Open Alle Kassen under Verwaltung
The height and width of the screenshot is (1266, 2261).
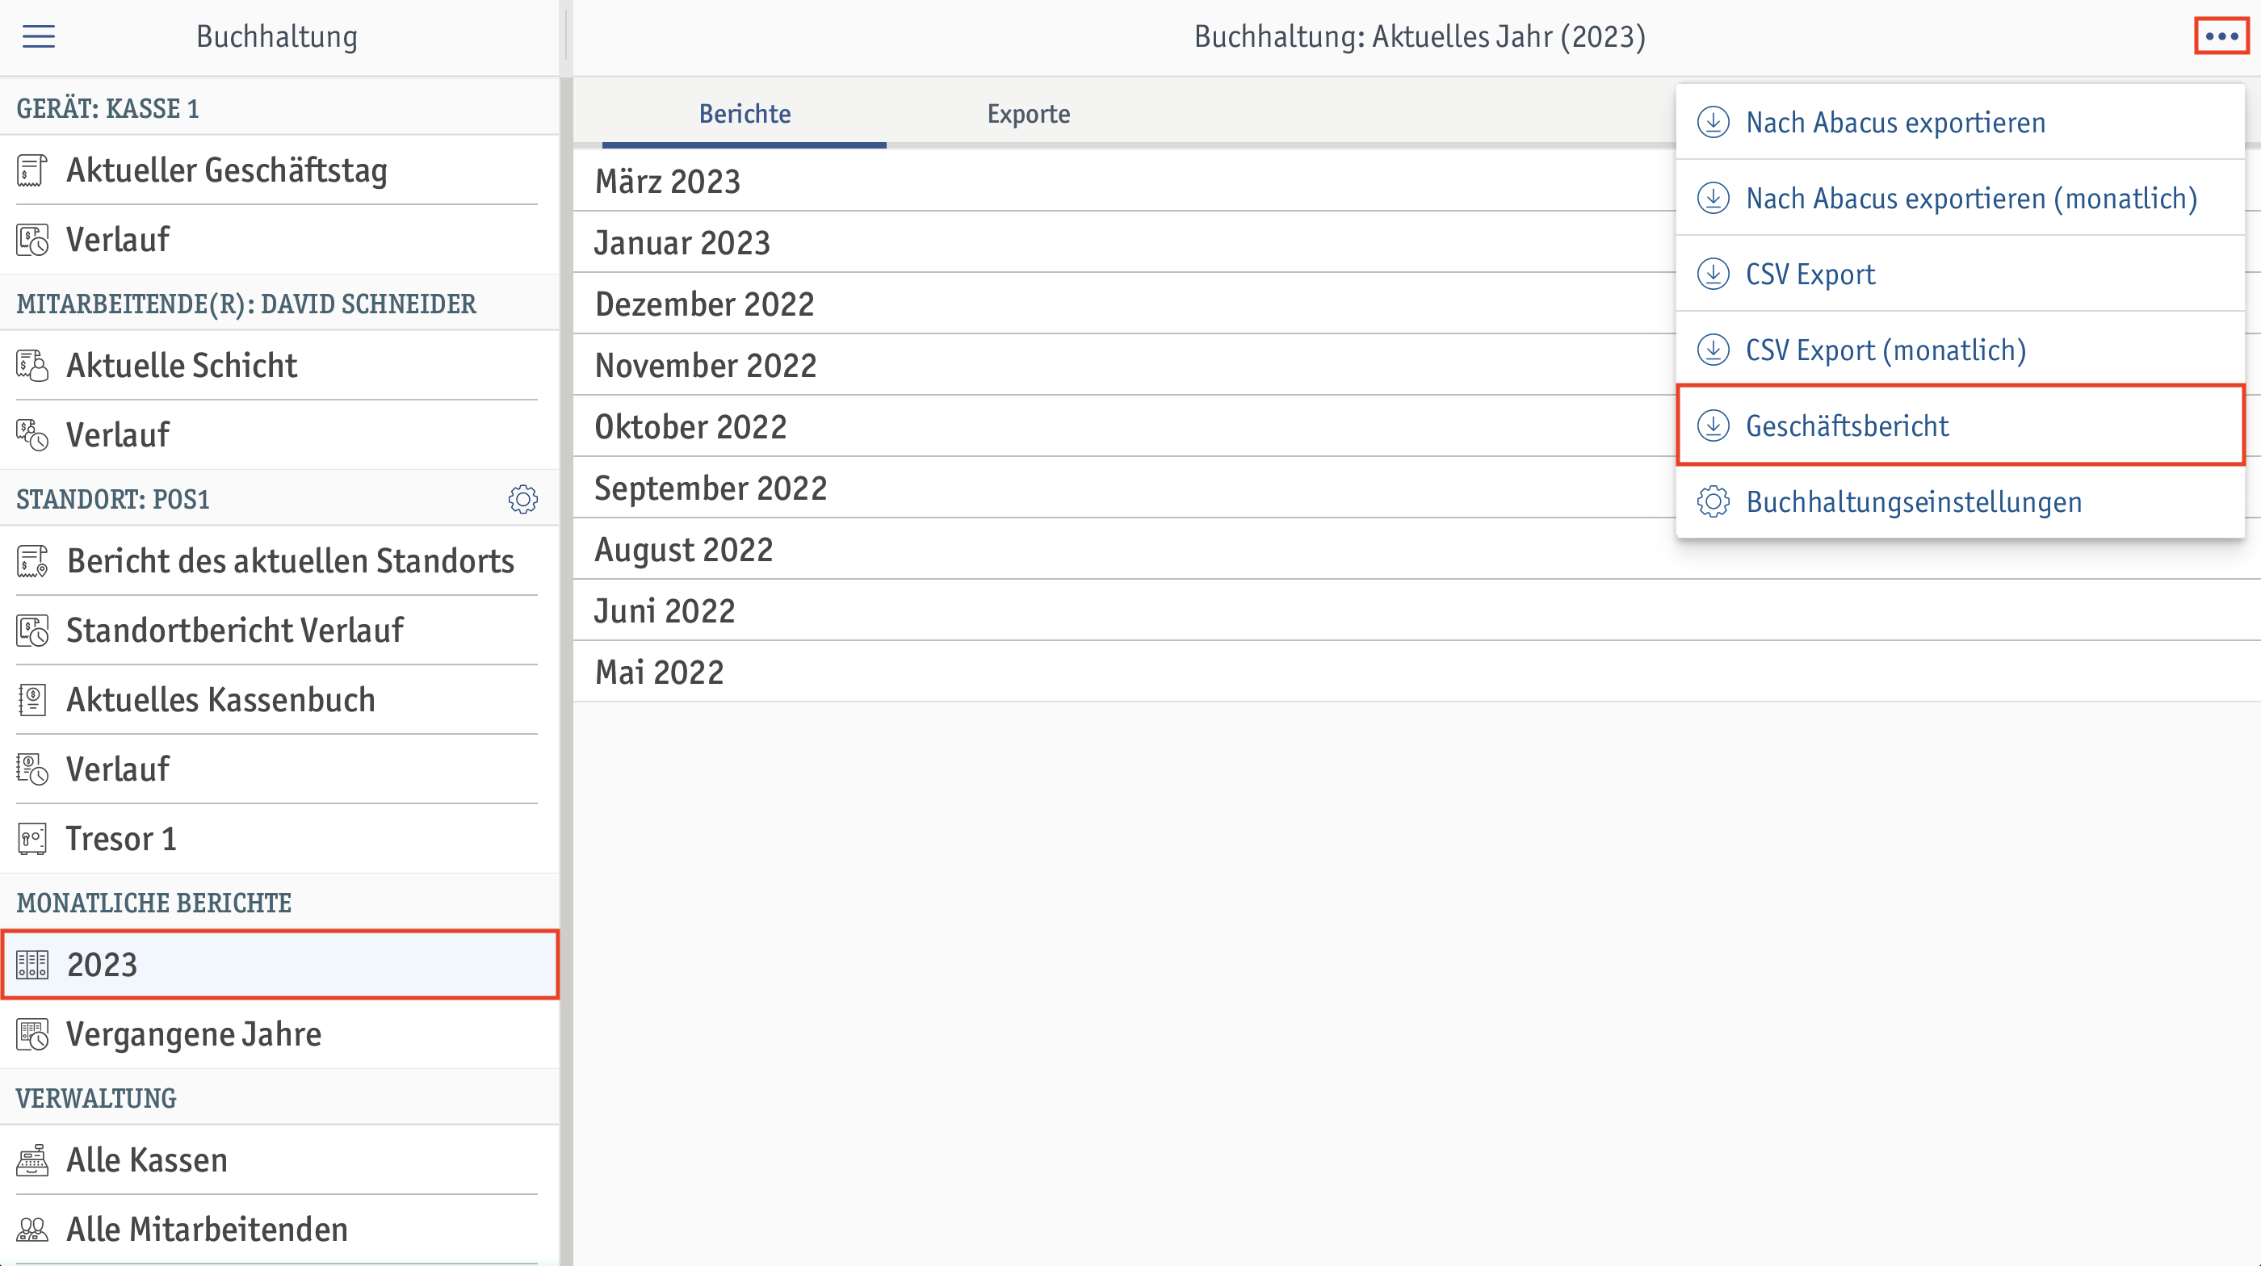[x=279, y=1161]
